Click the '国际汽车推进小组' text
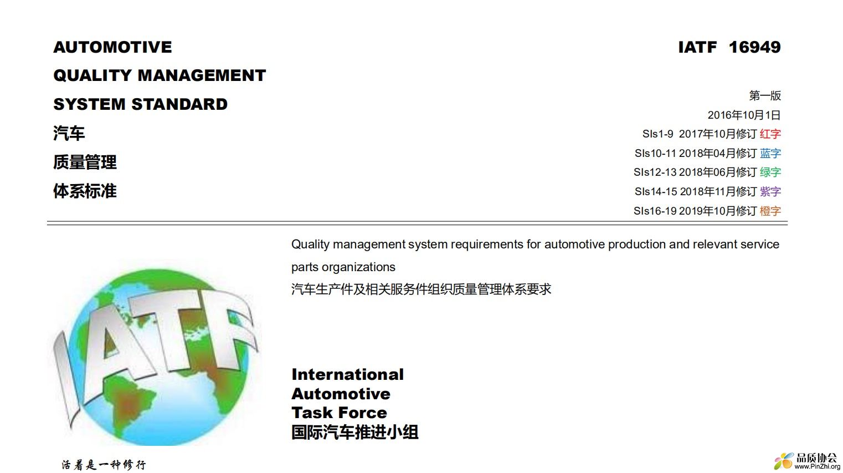The width and height of the screenshot is (843, 473). click(355, 432)
